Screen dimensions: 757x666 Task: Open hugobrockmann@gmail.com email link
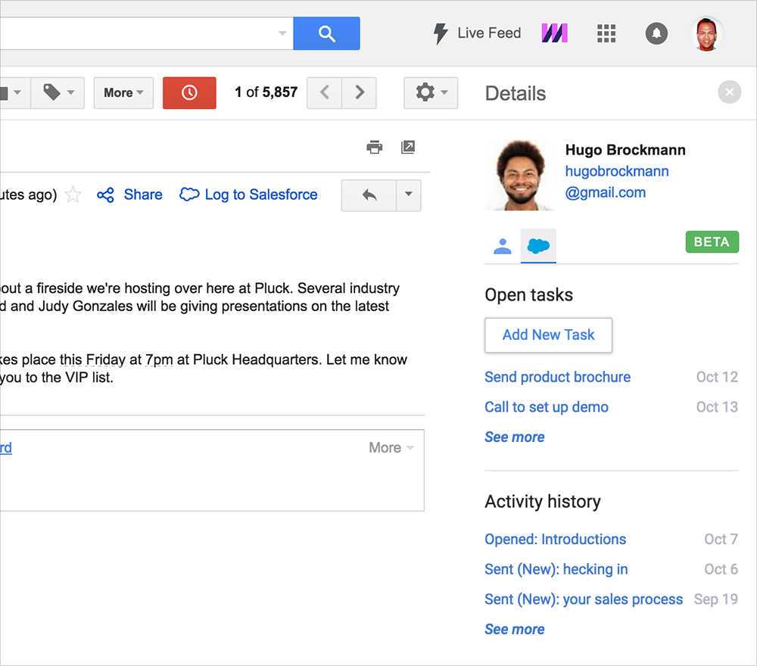(617, 182)
